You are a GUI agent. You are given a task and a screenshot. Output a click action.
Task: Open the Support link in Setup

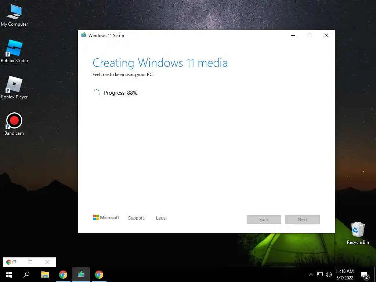[x=136, y=218]
